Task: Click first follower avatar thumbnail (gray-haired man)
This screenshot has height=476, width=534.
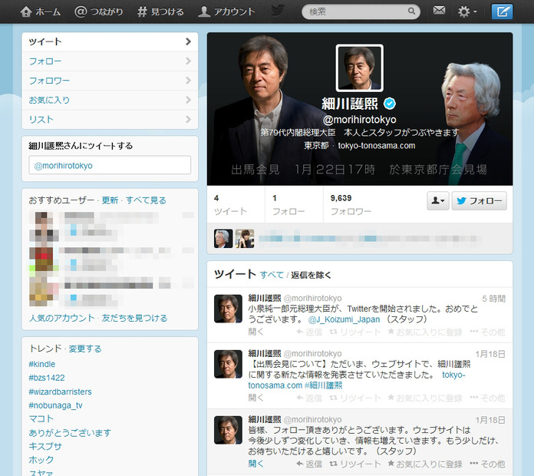Action: coord(223,239)
